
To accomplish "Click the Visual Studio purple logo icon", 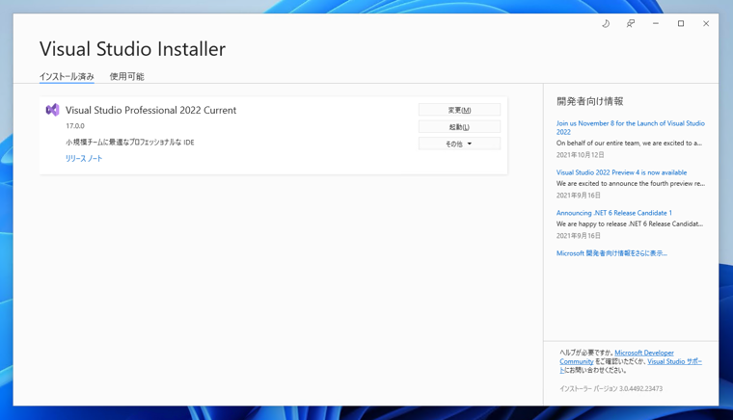I will (52, 110).
